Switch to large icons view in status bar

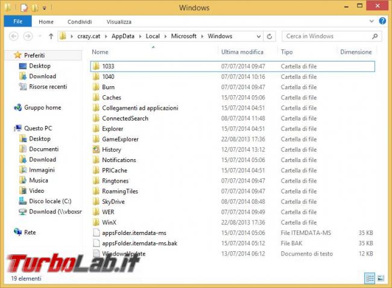point(381,278)
